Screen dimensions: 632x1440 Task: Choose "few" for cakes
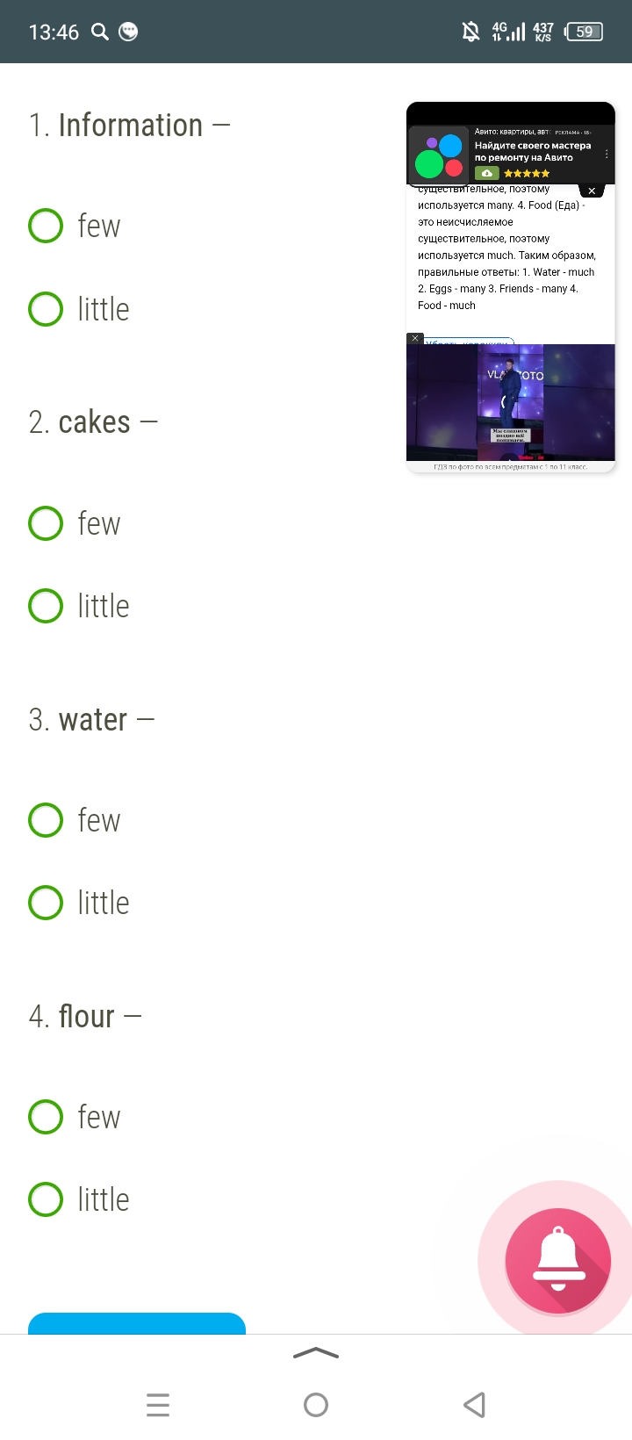(75, 523)
